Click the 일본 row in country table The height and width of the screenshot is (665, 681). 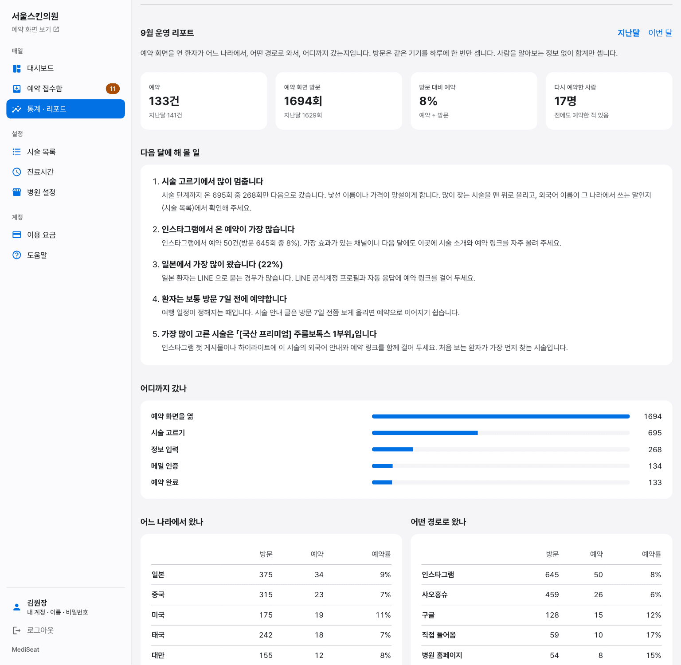271,575
